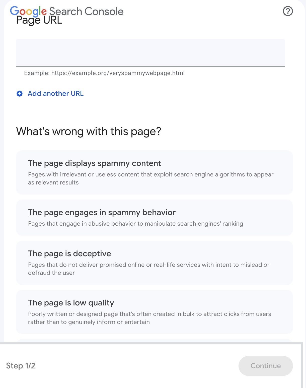The width and height of the screenshot is (306, 388).
Task: Choose 'The page is deceptive' option
Action: [155, 263]
